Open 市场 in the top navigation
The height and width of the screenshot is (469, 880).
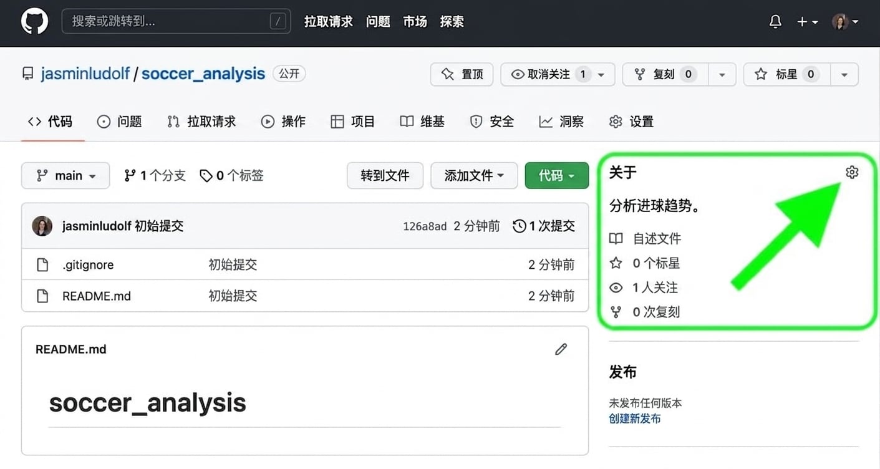(x=415, y=22)
